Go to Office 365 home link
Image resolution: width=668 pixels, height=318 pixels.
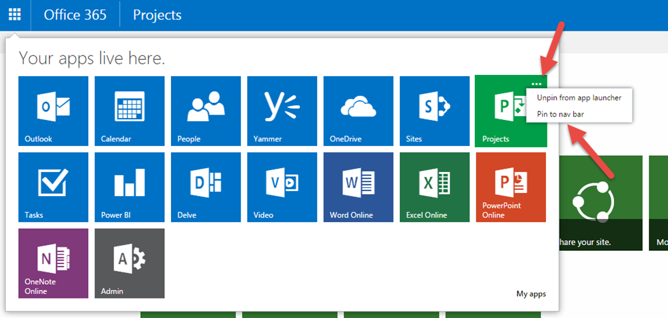75,15
